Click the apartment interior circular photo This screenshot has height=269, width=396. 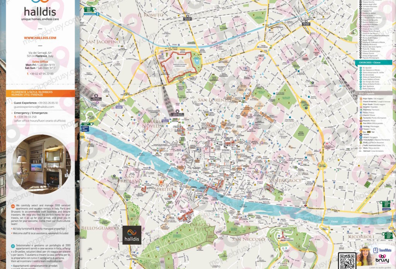click(42, 164)
